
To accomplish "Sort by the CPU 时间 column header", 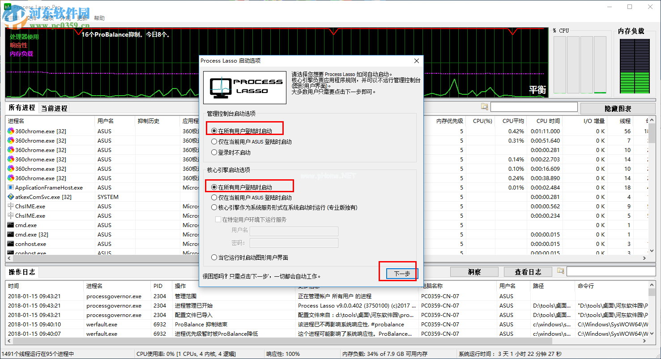I will (x=545, y=121).
